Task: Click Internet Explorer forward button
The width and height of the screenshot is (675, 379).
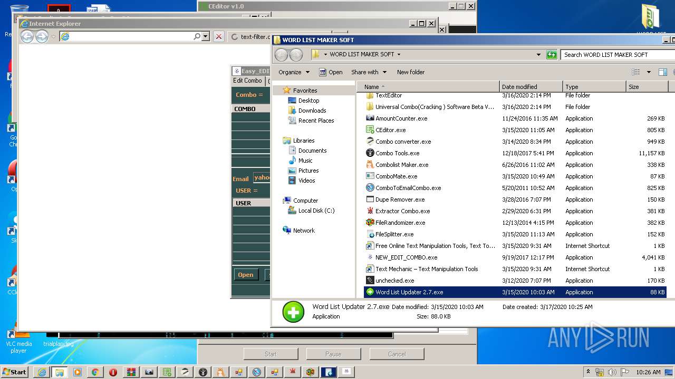Action: click(x=42, y=36)
